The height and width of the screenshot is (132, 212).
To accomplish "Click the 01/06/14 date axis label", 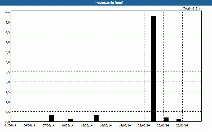I will 10,126.
